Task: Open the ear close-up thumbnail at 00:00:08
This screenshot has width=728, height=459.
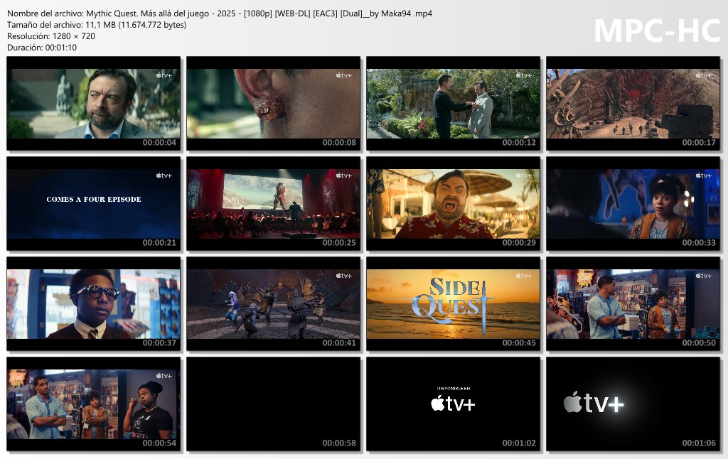Action: (274, 104)
